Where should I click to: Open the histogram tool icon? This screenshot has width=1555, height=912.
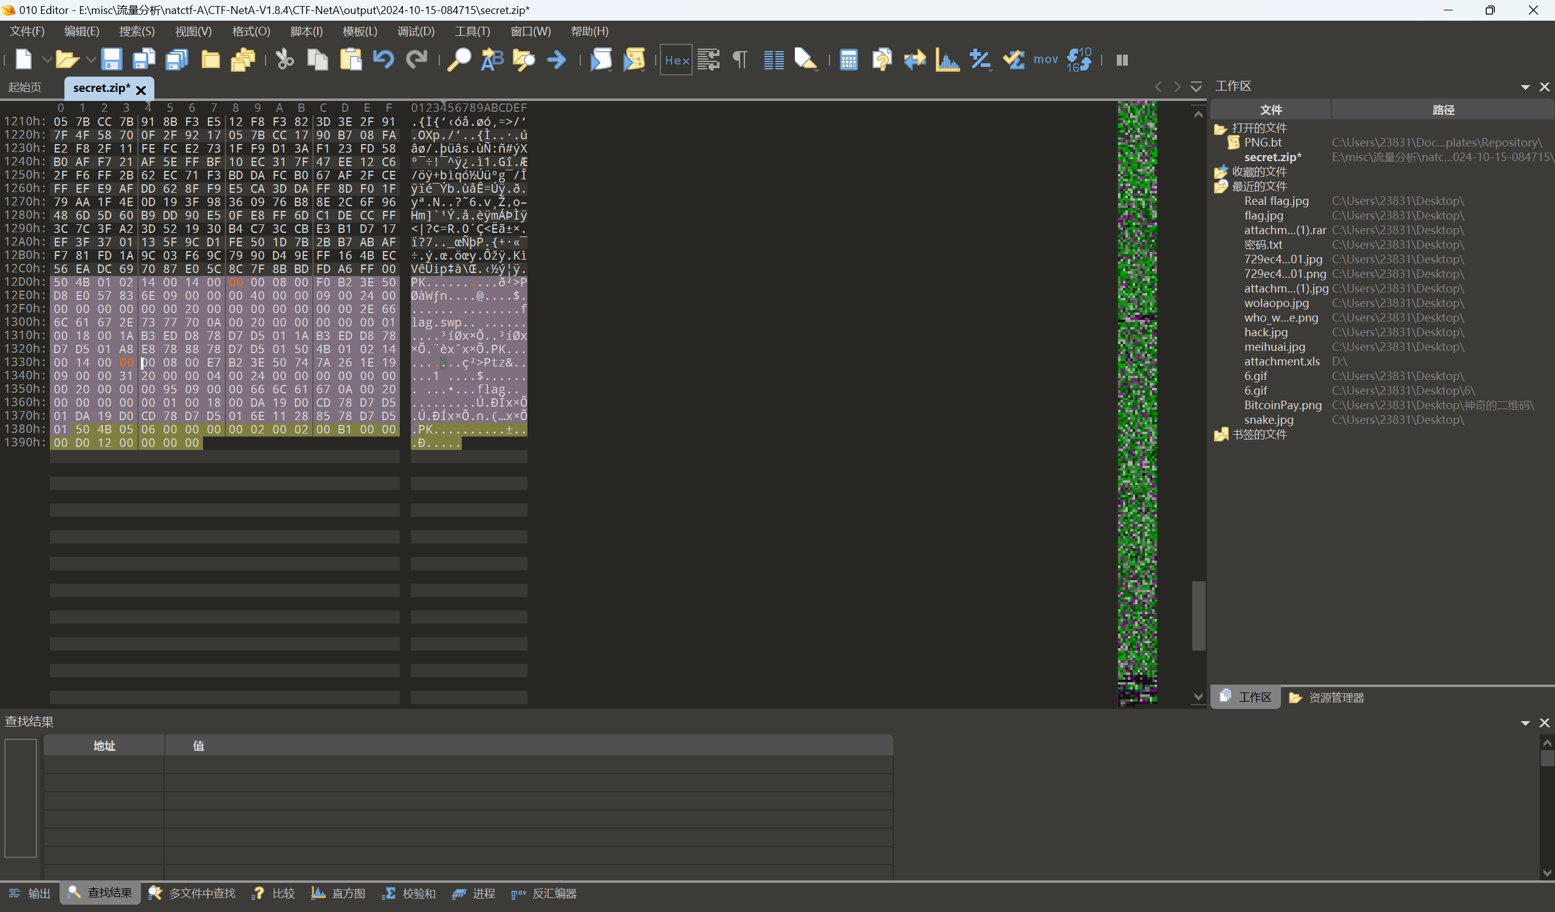click(x=947, y=59)
